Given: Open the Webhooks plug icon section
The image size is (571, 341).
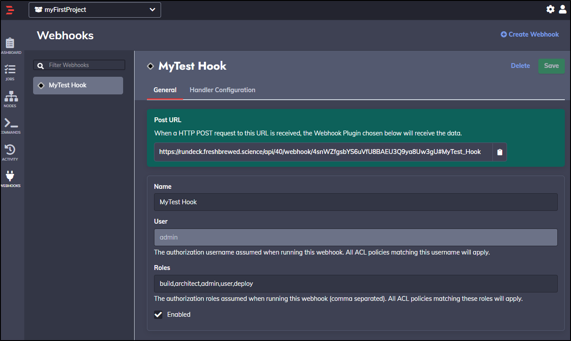Looking at the screenshot, I should click(x=10, y=179).
